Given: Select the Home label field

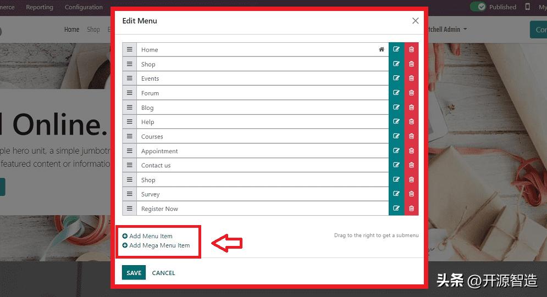Looking at the screenshot, I should 262,49.
